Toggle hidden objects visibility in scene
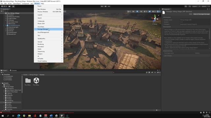The height and width of the screenshot is (118, 211). (x=150, y=11)
